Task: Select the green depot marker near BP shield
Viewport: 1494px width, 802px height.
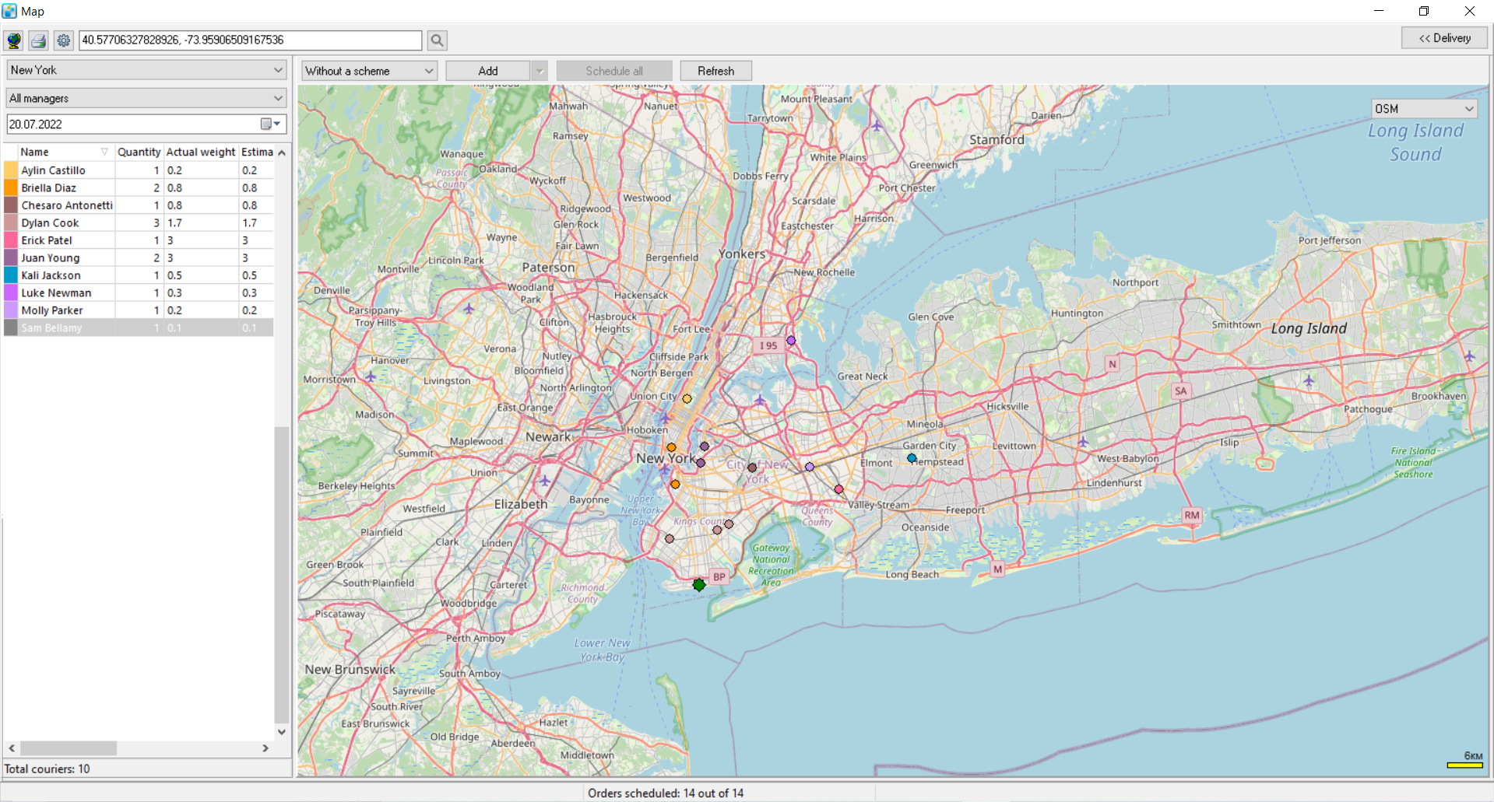Action: 699,584
